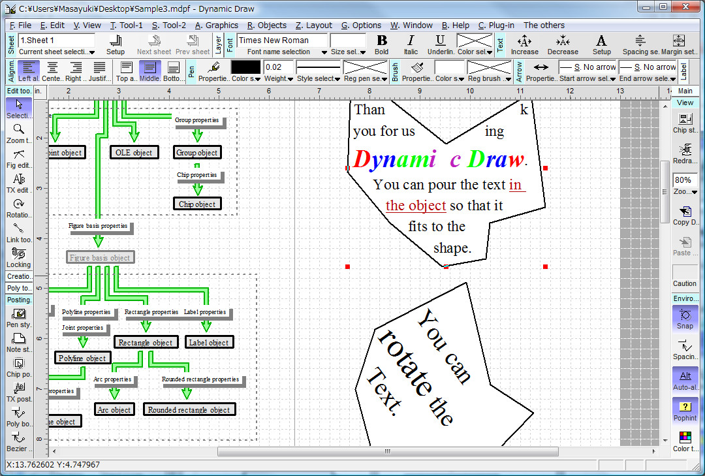This screenshot has width=705, height=476.
Task: Toggle the Snap option
Action: tap(685, 319)
